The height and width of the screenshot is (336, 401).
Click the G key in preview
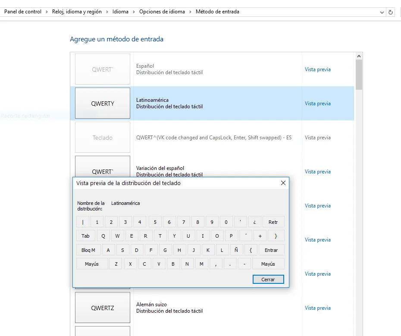pyautogui.click(x=165, y=250)
